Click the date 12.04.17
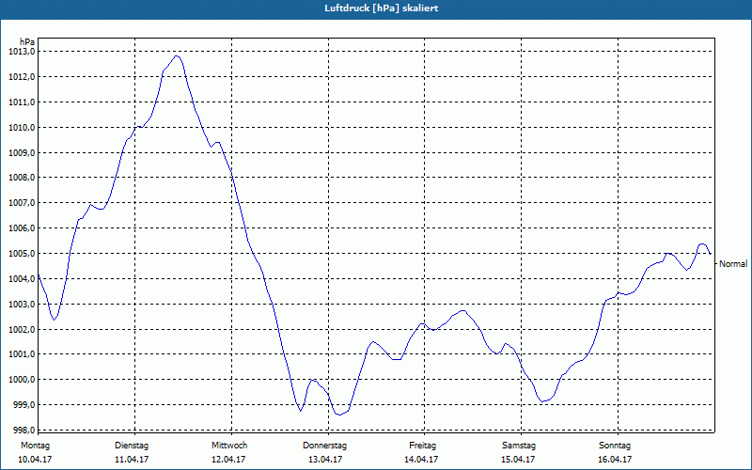The image size is (752, 470). [228, 460]
